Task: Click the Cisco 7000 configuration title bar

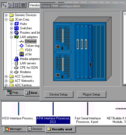Action: point(83,6)
